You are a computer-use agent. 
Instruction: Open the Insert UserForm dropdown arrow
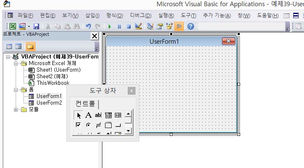(29, 26)
